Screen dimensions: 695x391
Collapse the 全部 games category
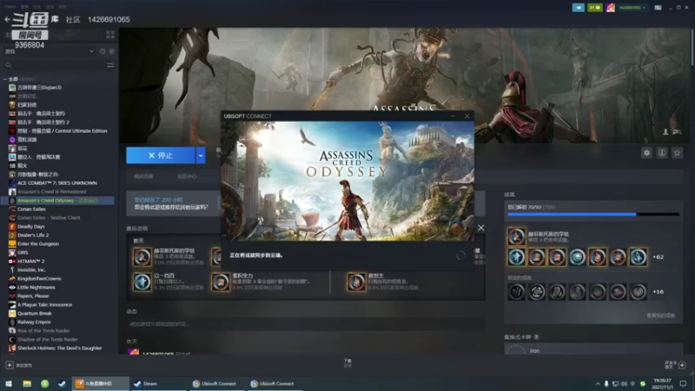5,79
